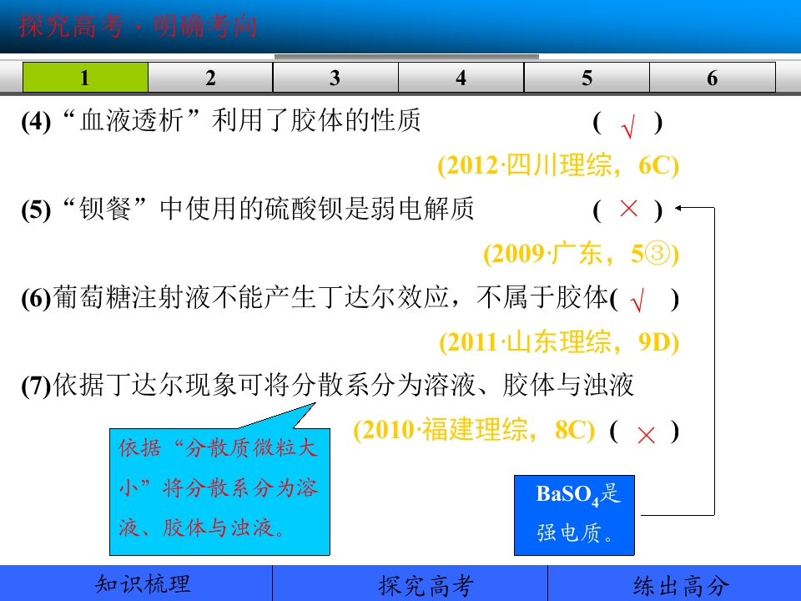The height and width of the screenshot is (601, 801).
Task: Click the source text 2011·山东理综, 9D
Action: [x=559, y=342]
